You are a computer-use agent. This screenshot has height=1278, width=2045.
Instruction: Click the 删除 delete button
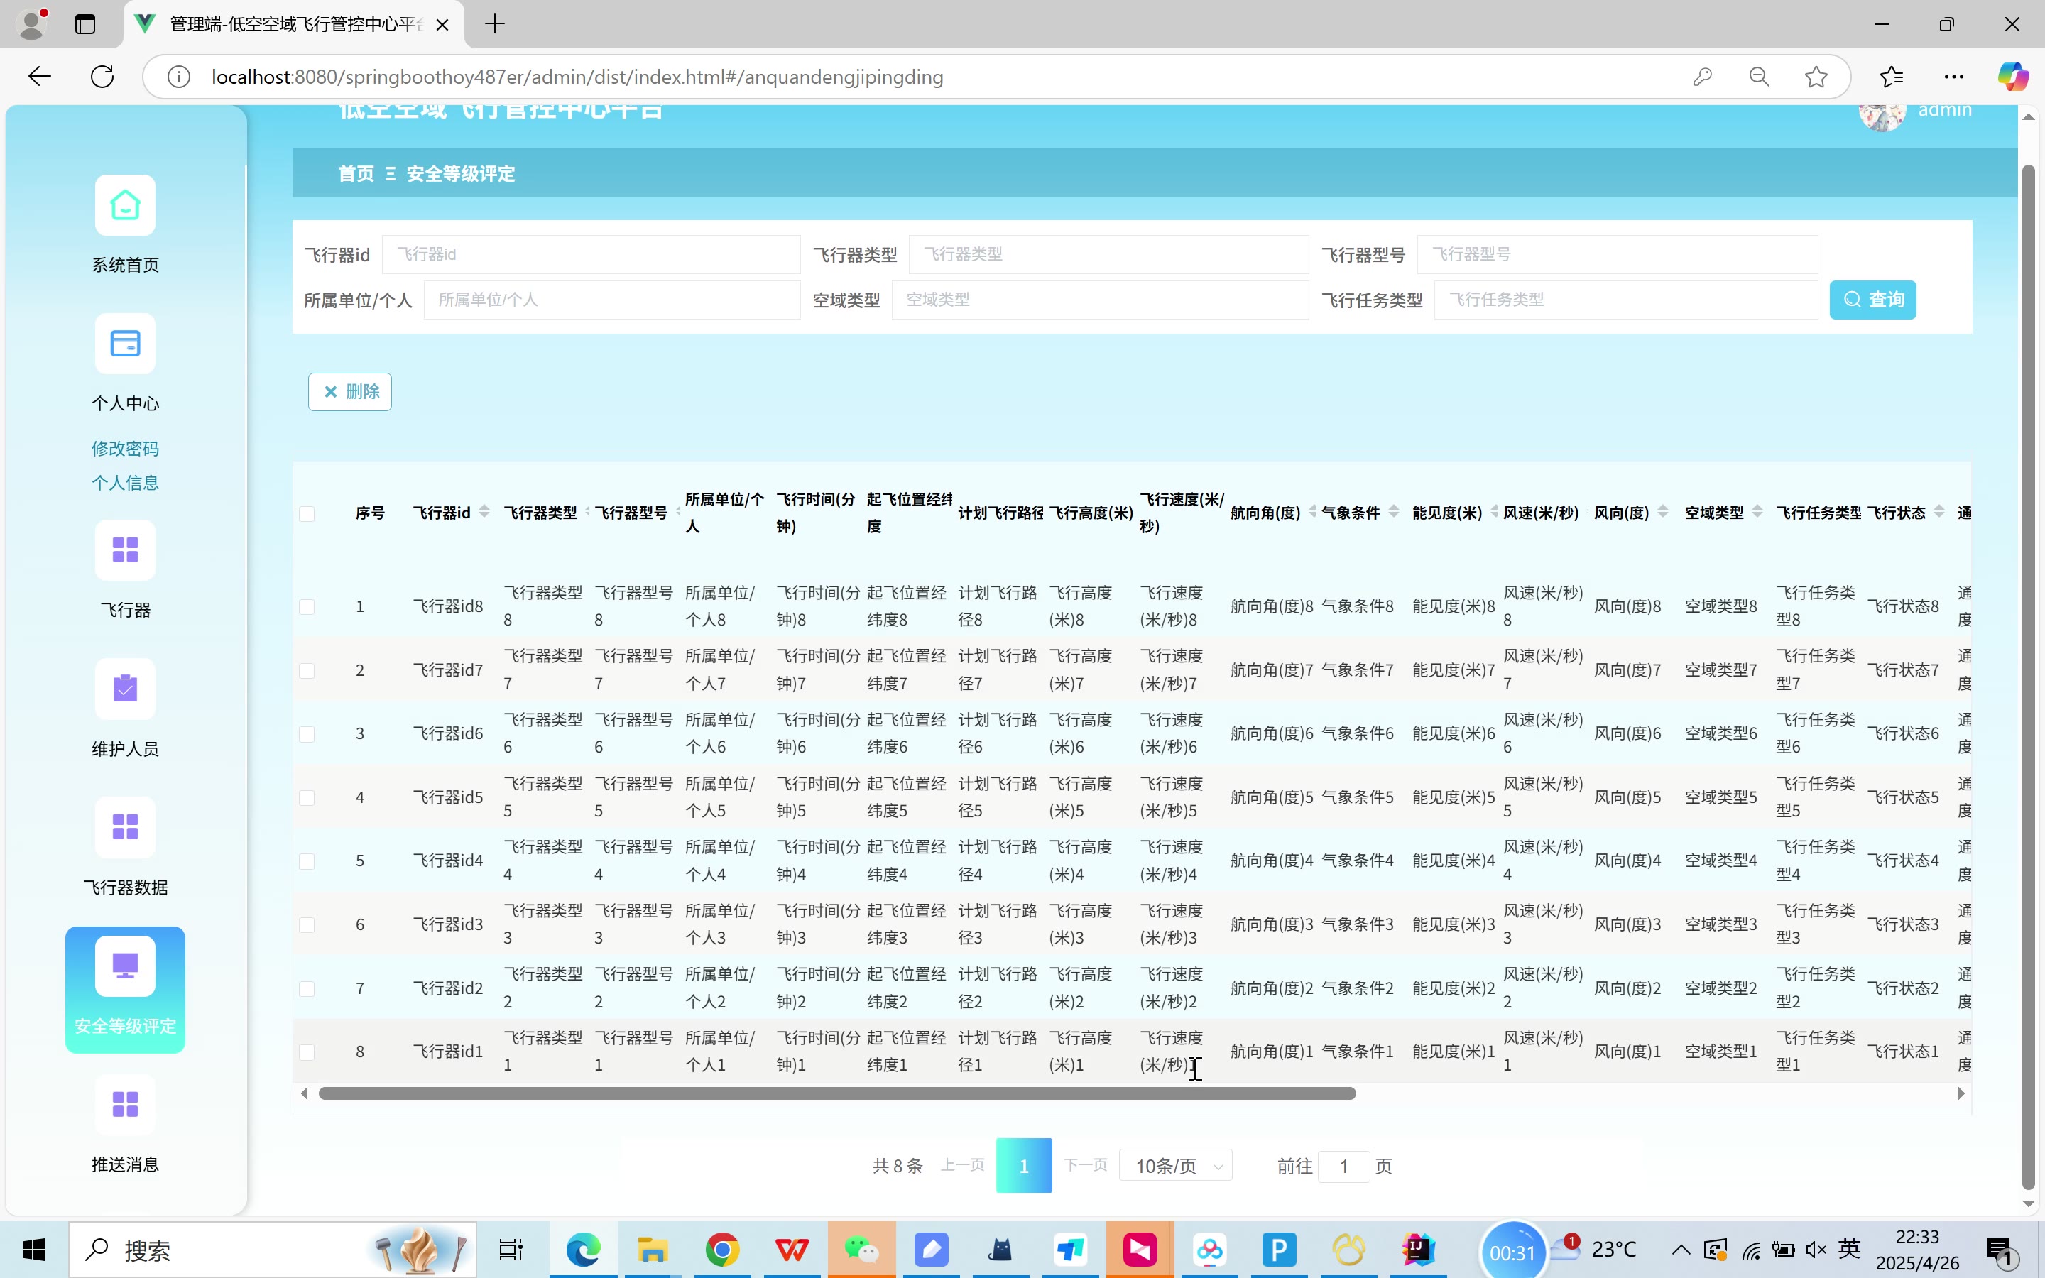pyautogui.click(x=350, y=392)
